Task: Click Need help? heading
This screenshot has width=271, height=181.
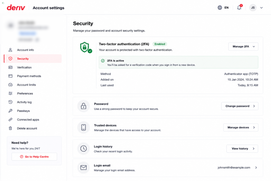Action: pos(20,143)
